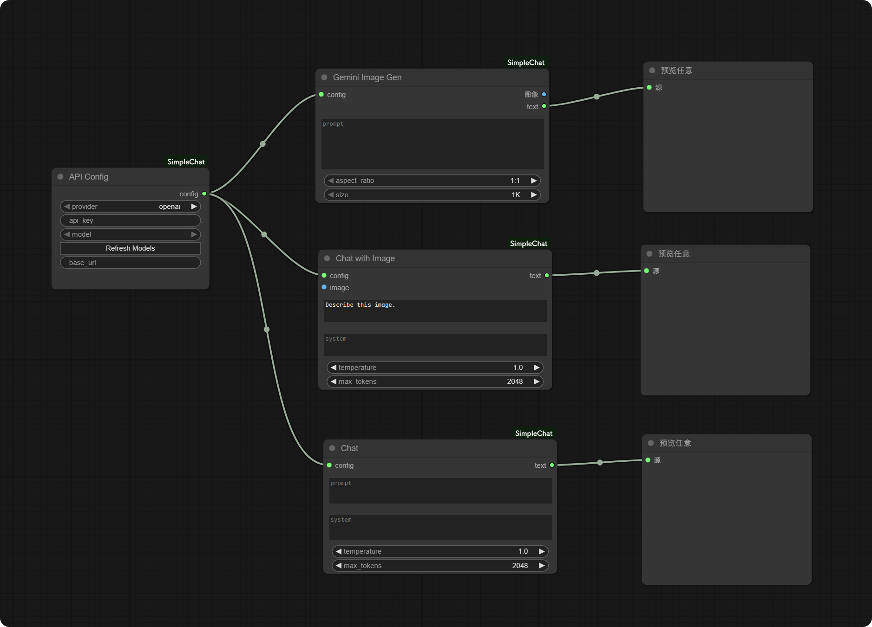This screenshot has width=872, height=627.
Task: Increase Chat with Image temperature arrow
Action: 537,368
